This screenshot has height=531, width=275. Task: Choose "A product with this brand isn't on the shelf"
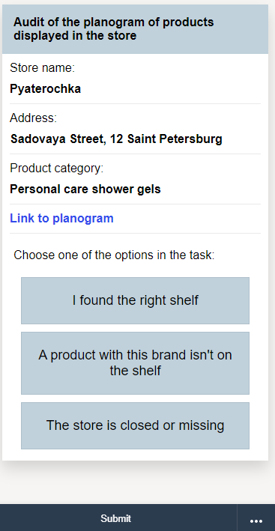(x=135, y=363)
